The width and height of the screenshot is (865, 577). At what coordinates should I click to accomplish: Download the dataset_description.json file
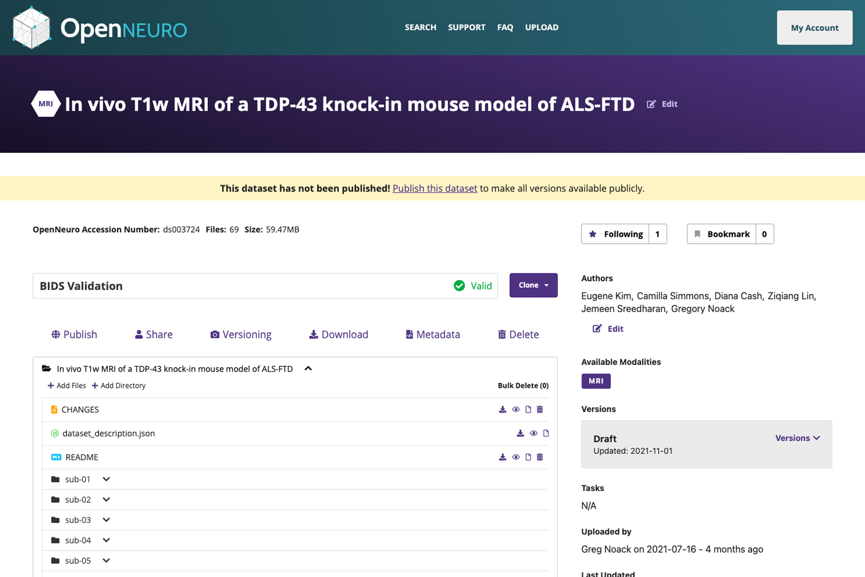click(520, 433)
